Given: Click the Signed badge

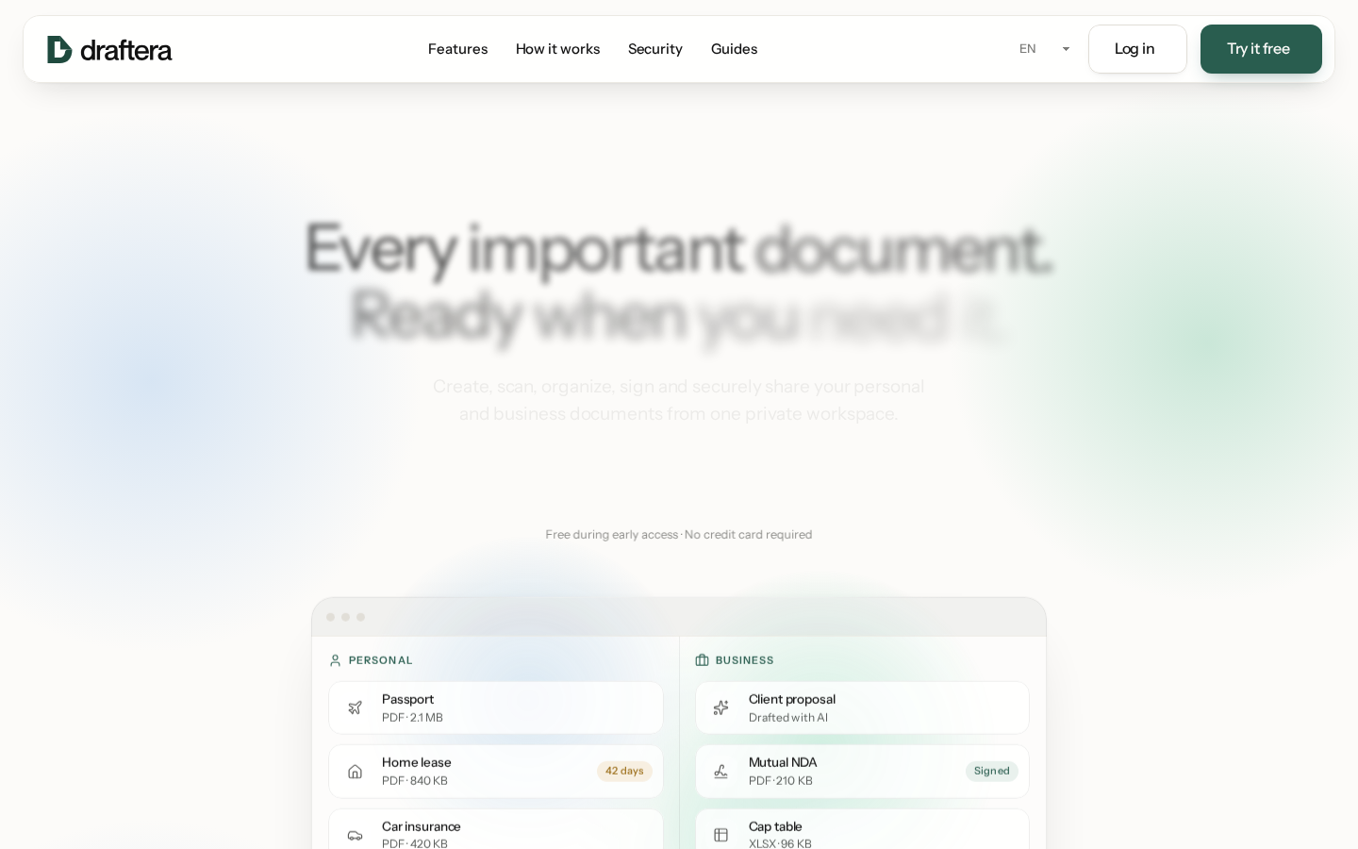Looking at the screenshot, I should (992, 772).
